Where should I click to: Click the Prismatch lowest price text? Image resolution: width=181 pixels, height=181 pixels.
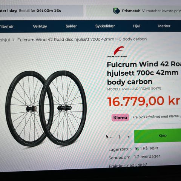click(x=161, y=11)
